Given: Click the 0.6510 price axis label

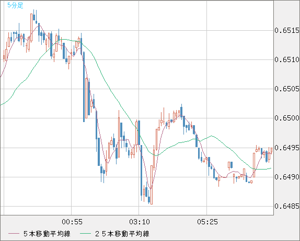Looking at the screenshot, I should (x=287, y=59).
